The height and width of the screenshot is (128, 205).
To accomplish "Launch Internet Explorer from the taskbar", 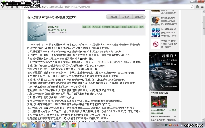I will (14, 125).
